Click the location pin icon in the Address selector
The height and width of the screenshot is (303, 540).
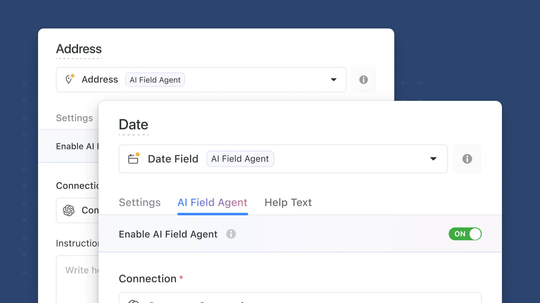(x=69, y=79)
